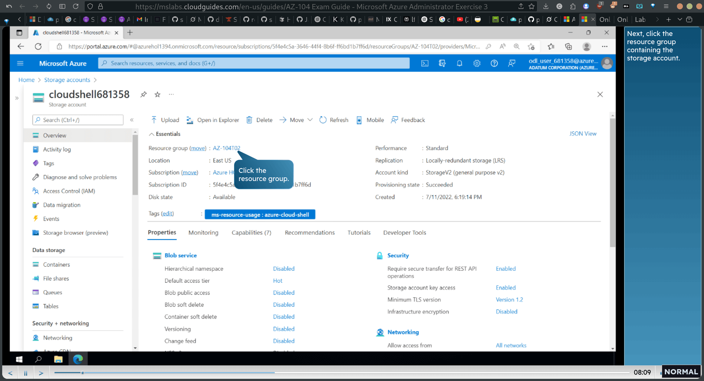This screenshot has height=381, width=704.
Task: Click move link beside Resource group
Action: pyautogui.click(x=198, y=148)
